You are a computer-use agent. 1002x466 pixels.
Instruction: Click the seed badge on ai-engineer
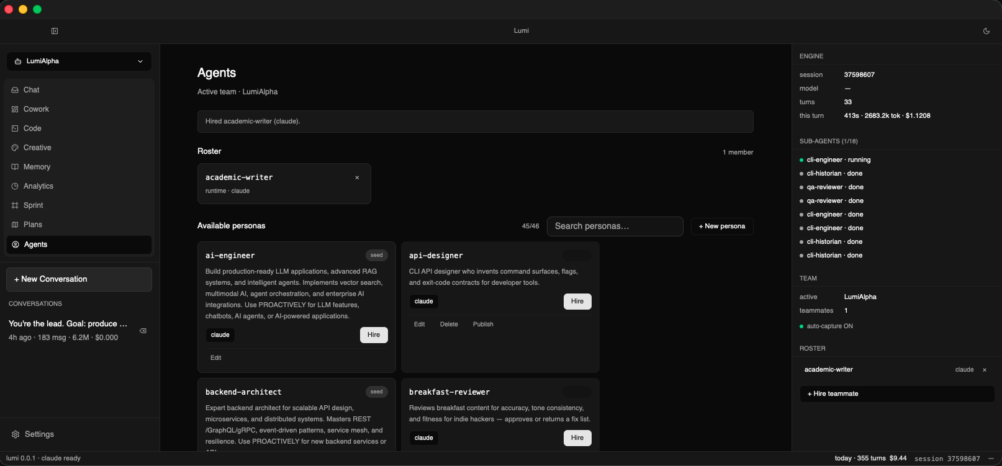click(x=377, y=255)
